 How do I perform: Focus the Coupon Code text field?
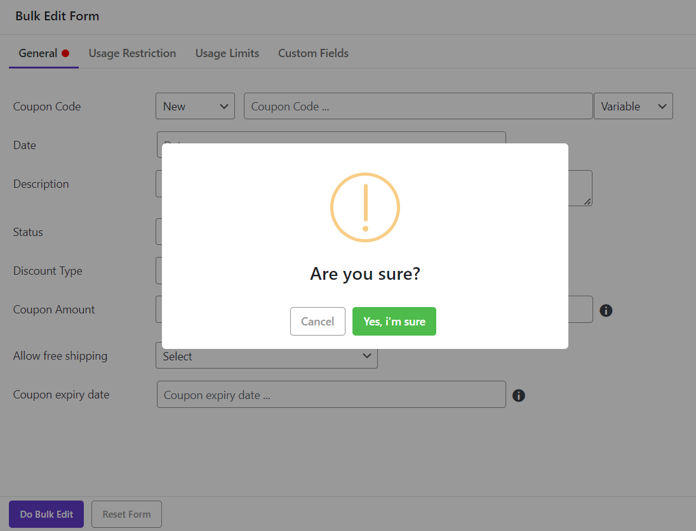pos(418,107)
